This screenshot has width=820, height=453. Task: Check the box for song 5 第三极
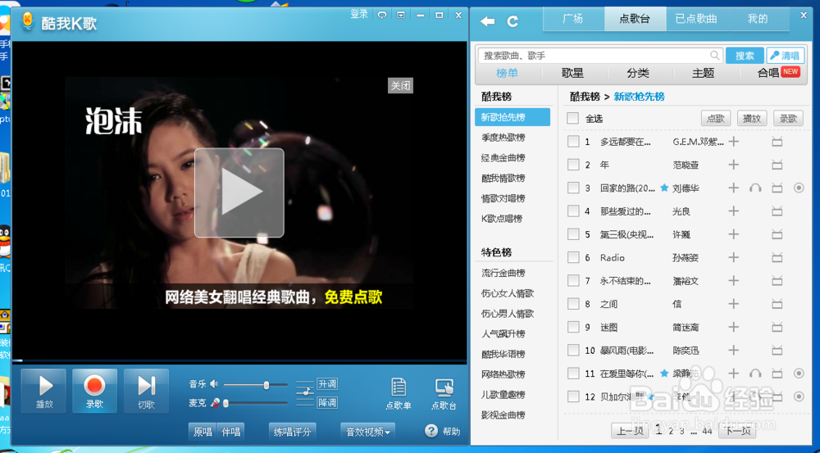point(573,234)
